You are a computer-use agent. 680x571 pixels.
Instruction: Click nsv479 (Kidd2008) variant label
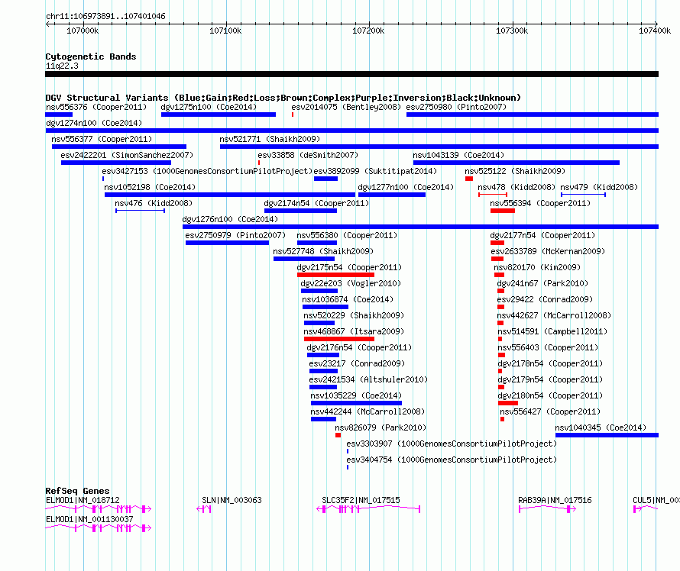point(599,187)
